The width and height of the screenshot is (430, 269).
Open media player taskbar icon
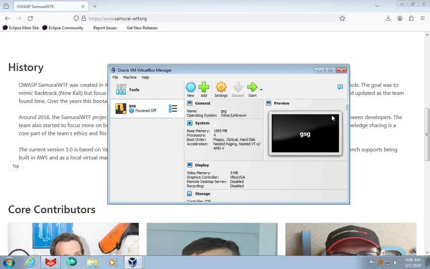(112, 262)
